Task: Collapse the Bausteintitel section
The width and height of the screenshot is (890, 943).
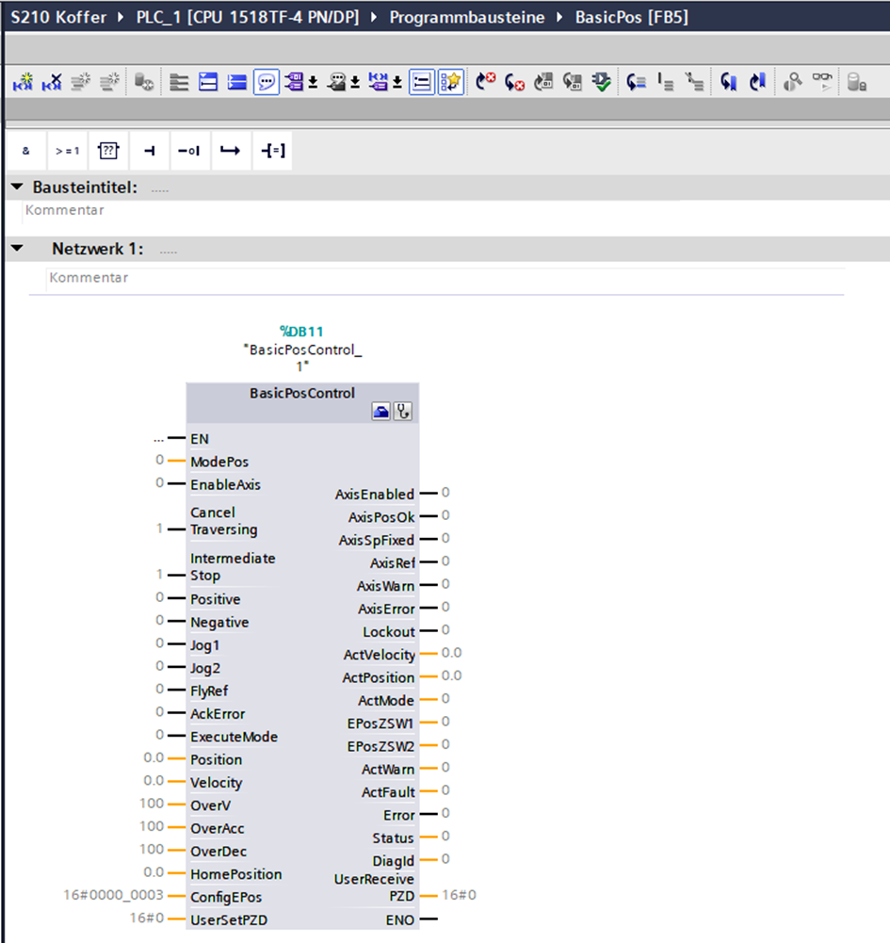Action: coord(17,187)
